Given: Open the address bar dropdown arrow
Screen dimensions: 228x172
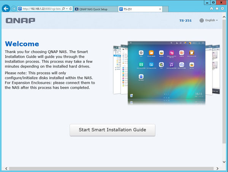Looking at the screenshot, I should 67,9.
